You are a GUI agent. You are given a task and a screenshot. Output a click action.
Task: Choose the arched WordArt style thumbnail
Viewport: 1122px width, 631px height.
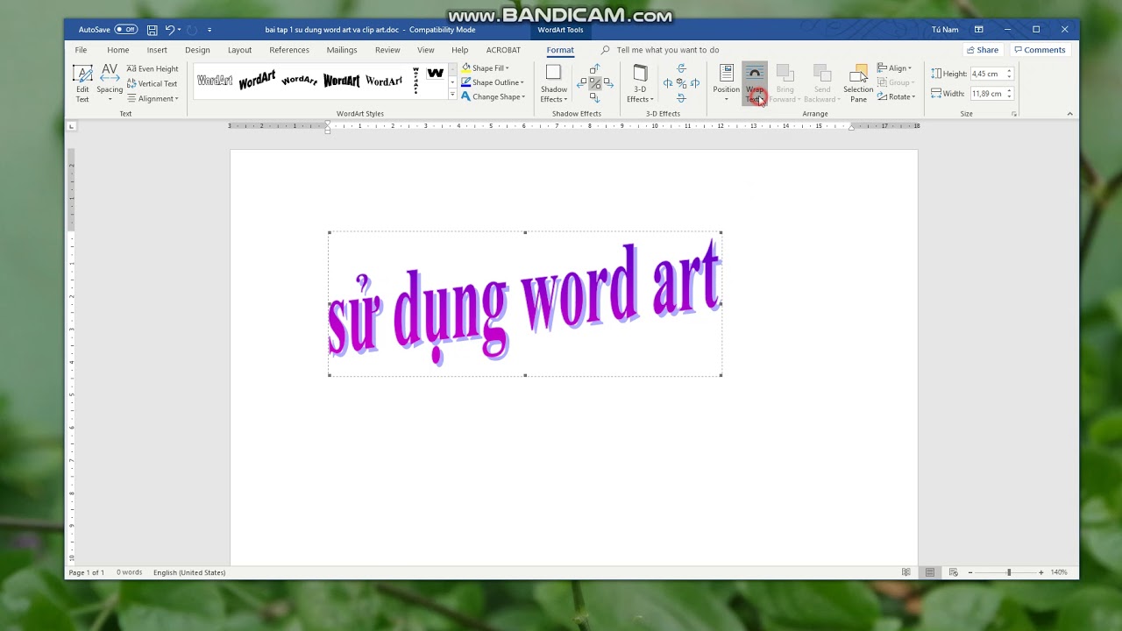tap(299, 81)
